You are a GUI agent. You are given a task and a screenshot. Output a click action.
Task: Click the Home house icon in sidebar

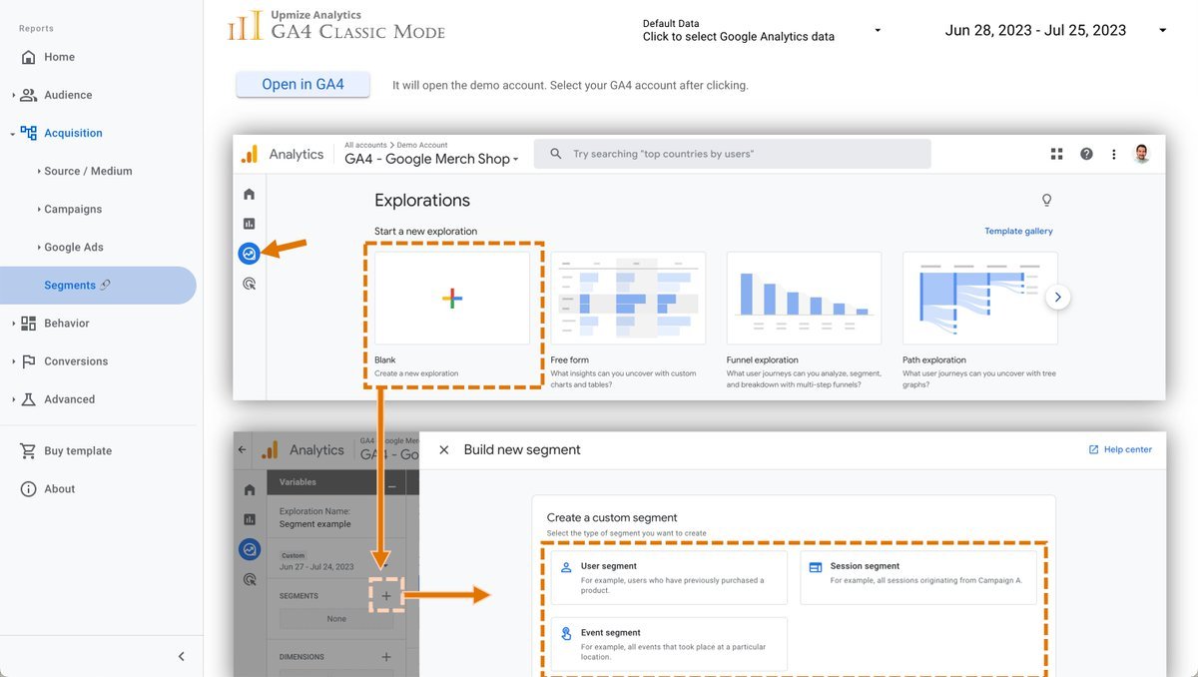[28, 57]
